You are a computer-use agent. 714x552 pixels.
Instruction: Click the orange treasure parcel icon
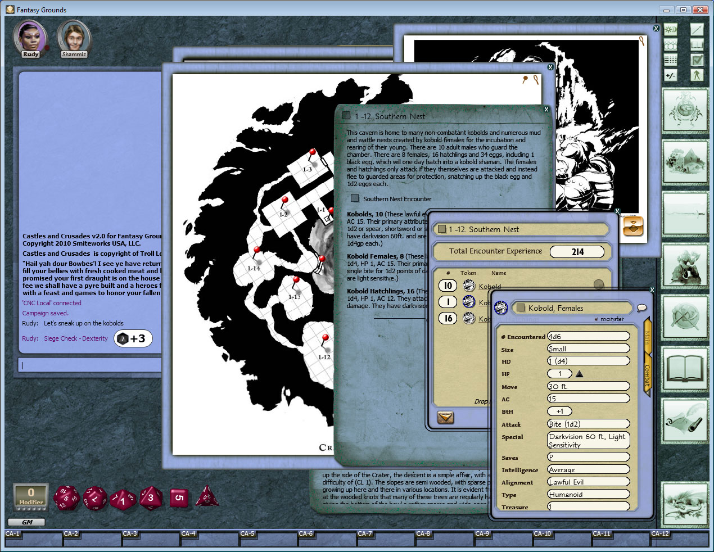633,227
